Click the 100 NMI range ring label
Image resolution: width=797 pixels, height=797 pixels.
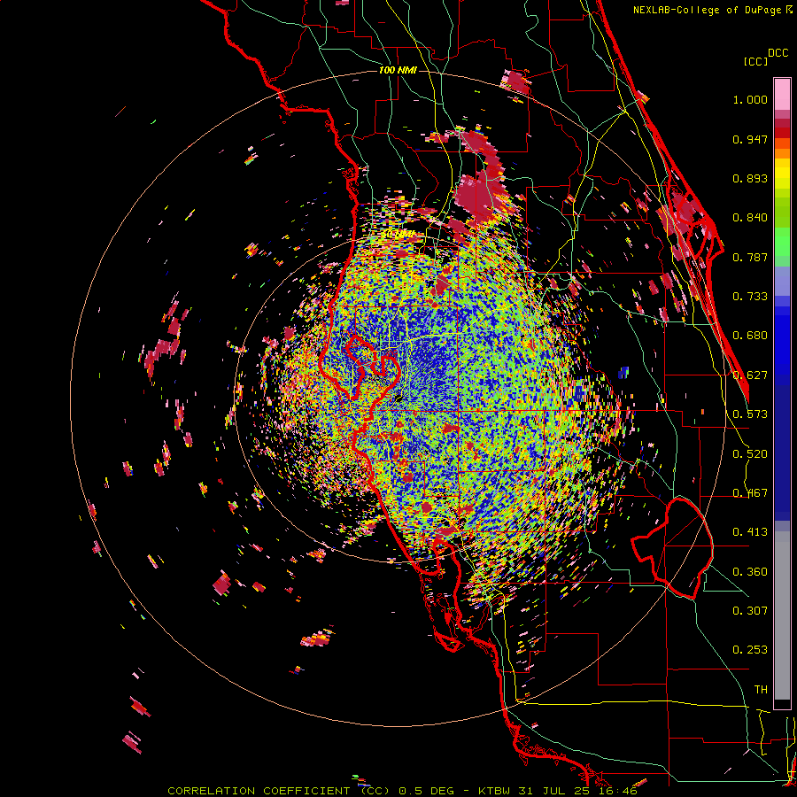coord(398,70)
